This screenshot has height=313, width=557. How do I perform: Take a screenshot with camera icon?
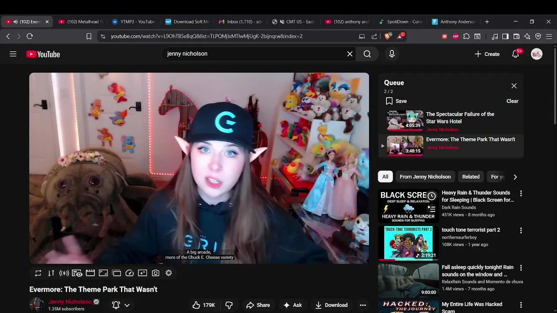click(x=155, y=273)
